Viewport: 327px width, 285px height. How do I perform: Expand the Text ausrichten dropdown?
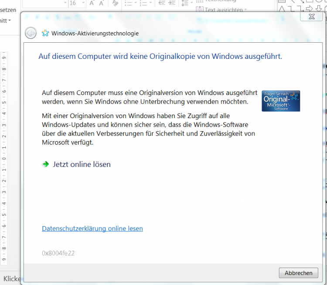click(x=245, y=10)
